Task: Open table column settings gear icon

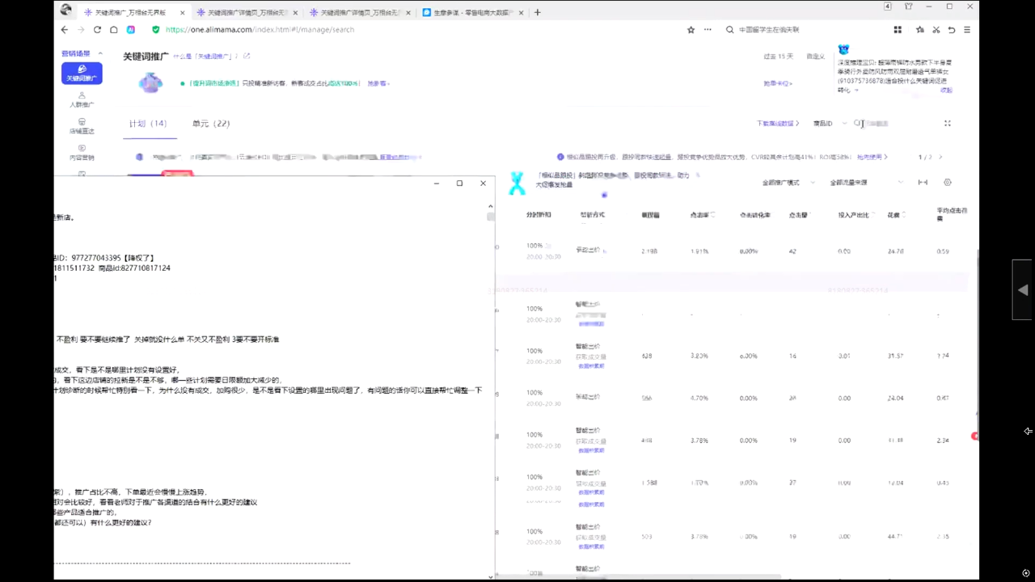Action: (x=948, y=183)
